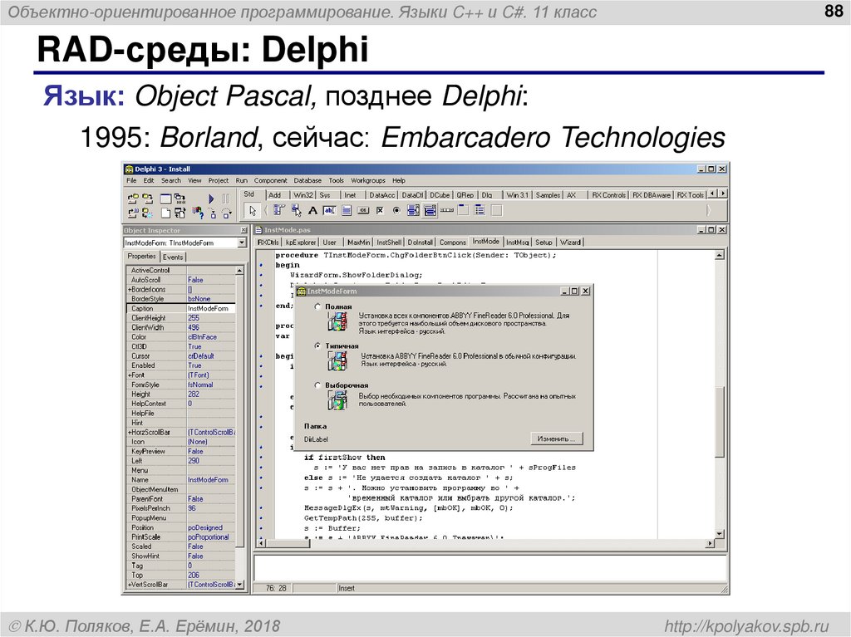
Task: Click the Toggle Form/Unit speedbar icon
Action: tap(180, 213)
